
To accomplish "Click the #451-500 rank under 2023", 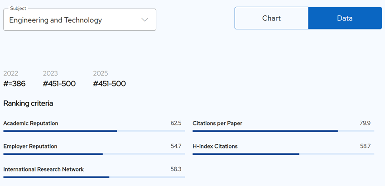I will point(59,84).
